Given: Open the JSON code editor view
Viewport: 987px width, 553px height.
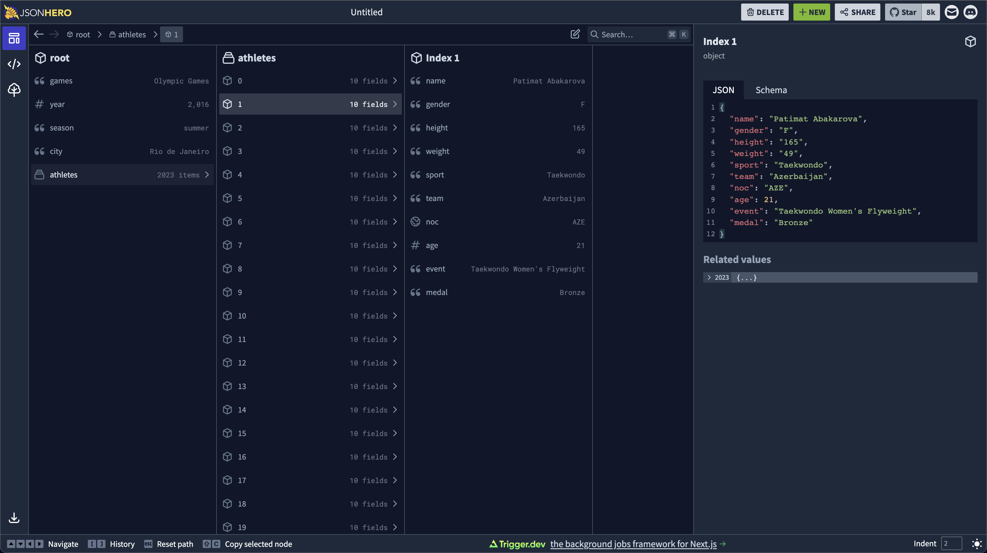Looking at the screenshot, I should (x=14, y=64).
